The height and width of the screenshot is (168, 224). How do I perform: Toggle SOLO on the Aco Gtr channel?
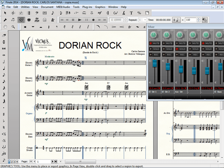(181, 49)
